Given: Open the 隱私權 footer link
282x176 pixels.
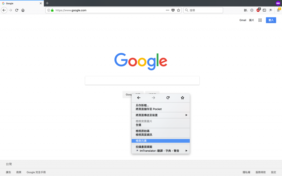Looking at the screenshot, I should click(x=246, y=172).
